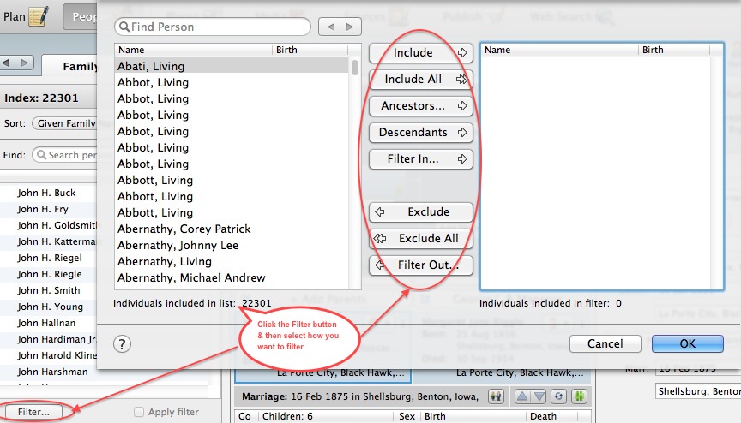This screenshot has width=741, height=423.
Task: Sort left list by Name column header
Action: (x=193, y=50)
